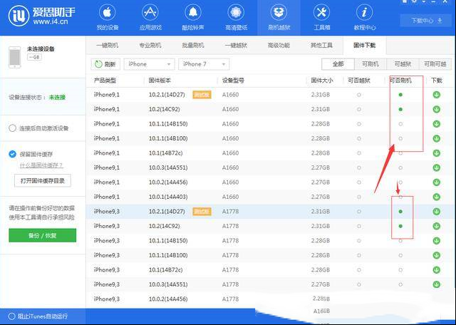Download iPhone9,1 10.0.3(14A551) firmware

[436, 168]
